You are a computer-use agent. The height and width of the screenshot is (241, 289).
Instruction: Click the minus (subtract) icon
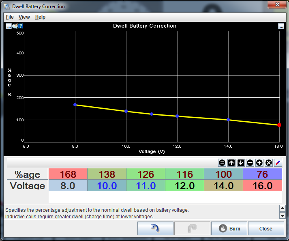[250, 163]
